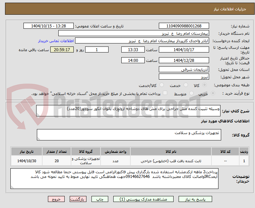Open اطلاعات تماس خریدار link

[x=56, y=41]
